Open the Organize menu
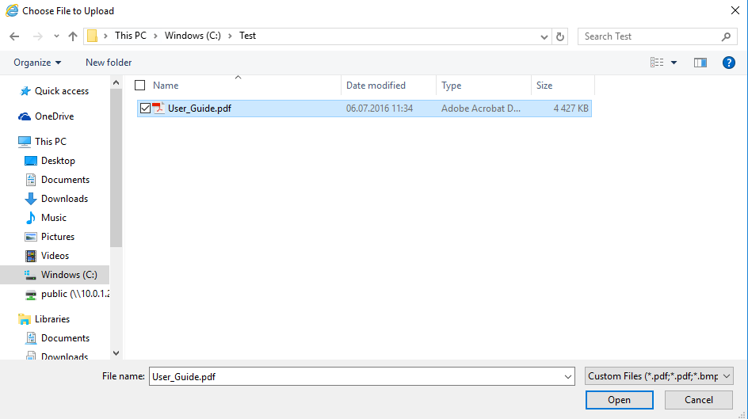Screen dimensions: 748x419 point(36,63)
